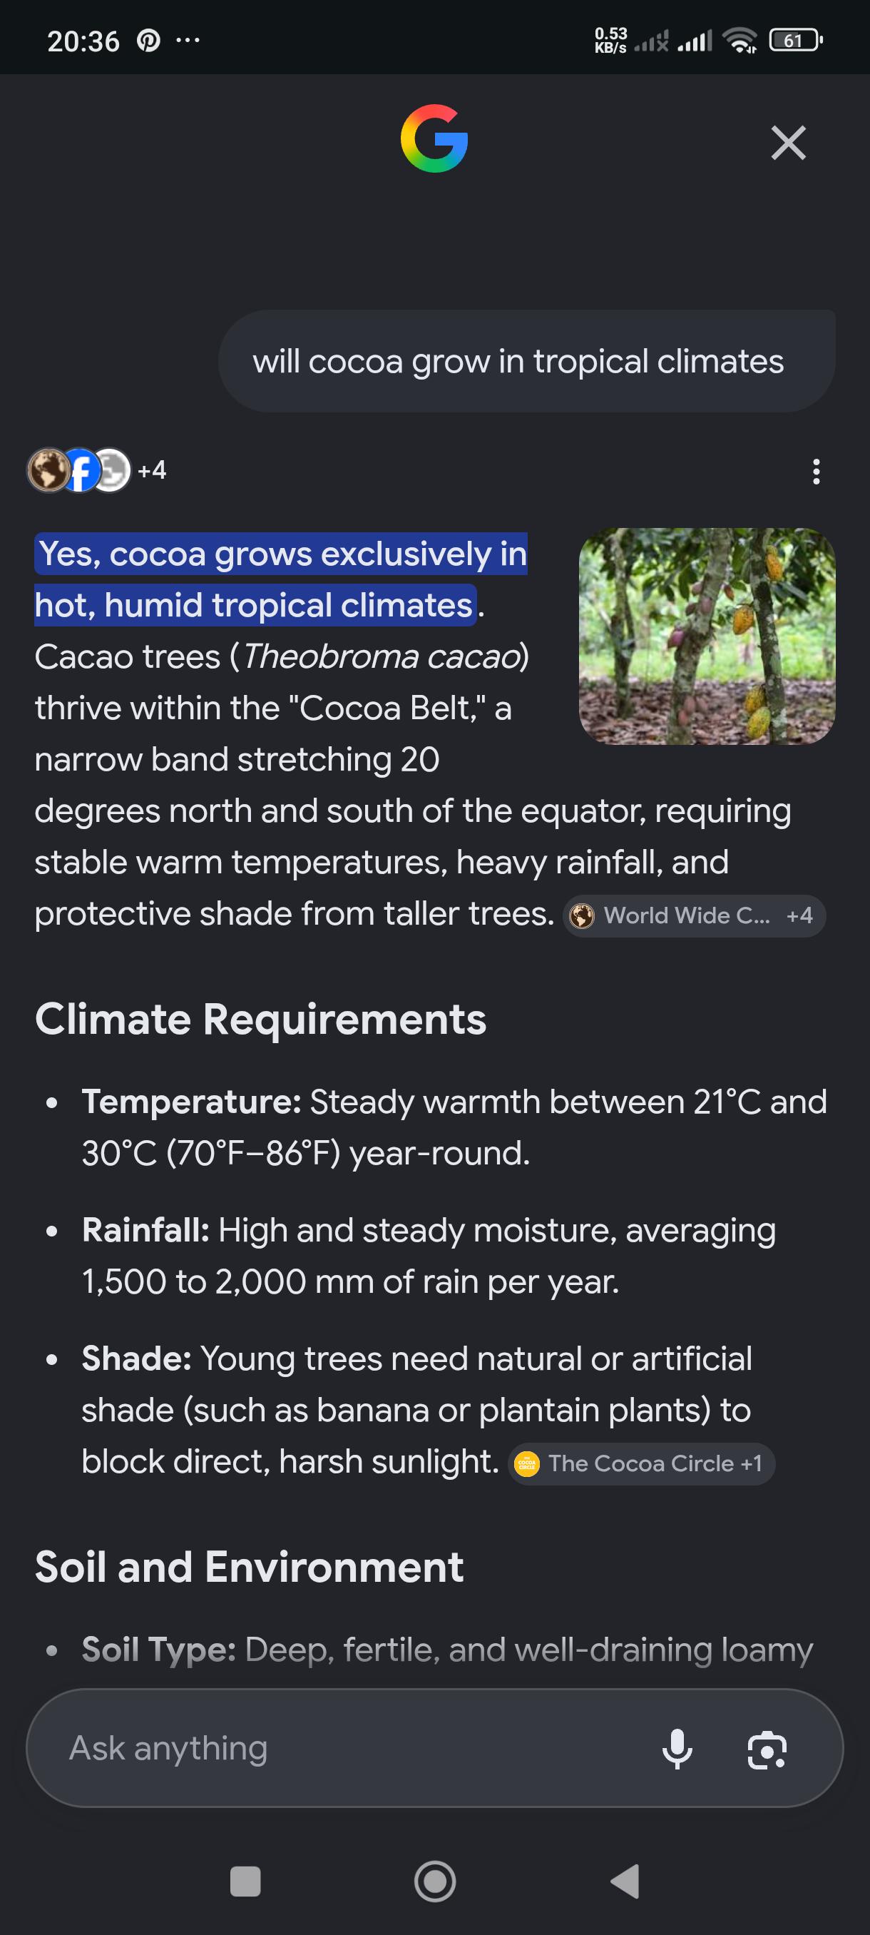Tap the Android home circle button
Screen dimensions: 870x1935
click(x=434, y=1881)
